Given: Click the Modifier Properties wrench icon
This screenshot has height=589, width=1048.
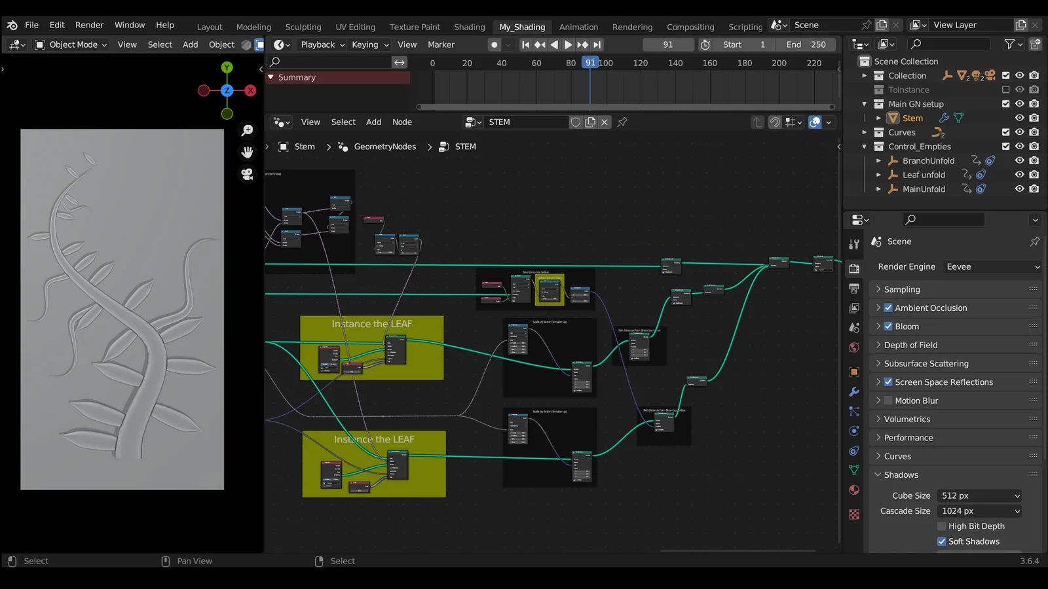Looking at the screenshot, I should coord(853,391).
